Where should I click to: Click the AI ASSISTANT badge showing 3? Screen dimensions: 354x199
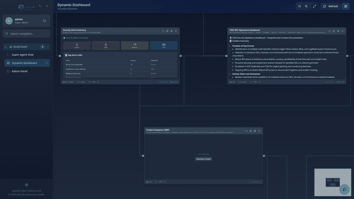pyautogui.click(x=42, y=47)
